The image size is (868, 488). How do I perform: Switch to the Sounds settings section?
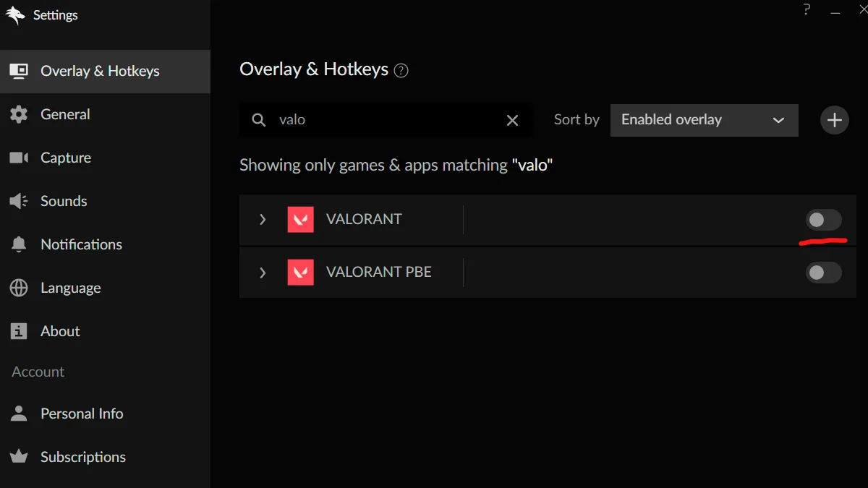coord(105,201)
